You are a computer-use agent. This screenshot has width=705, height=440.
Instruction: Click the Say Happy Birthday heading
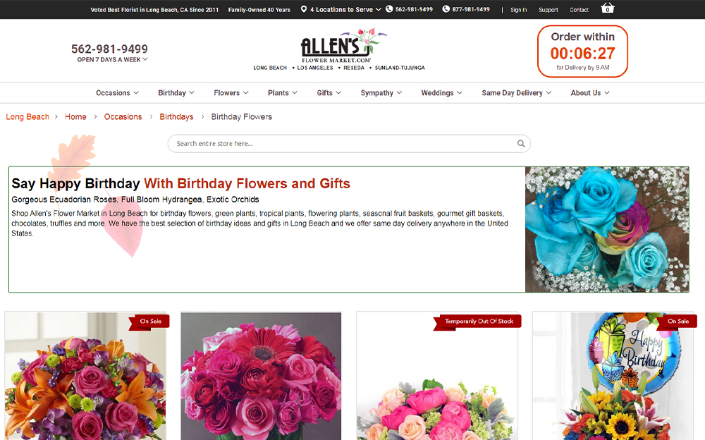coord(180,183)
